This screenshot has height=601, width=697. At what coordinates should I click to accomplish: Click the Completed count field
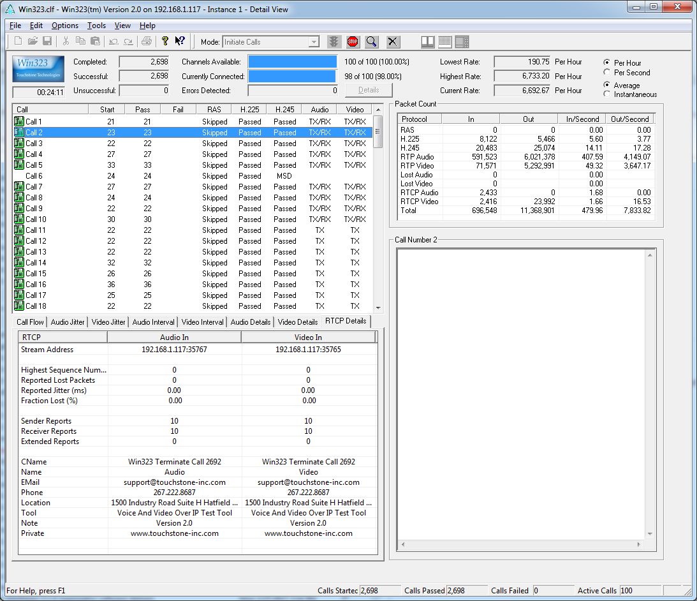tap(144, 62)
